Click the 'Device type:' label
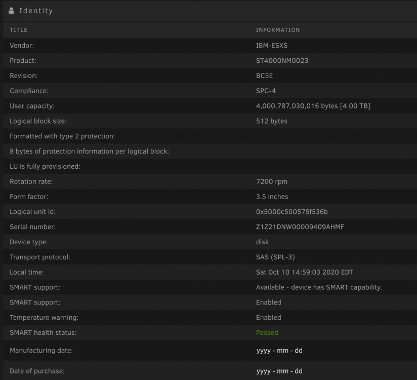The width and height of the screenshot is (417, 380). click(29, 242)
